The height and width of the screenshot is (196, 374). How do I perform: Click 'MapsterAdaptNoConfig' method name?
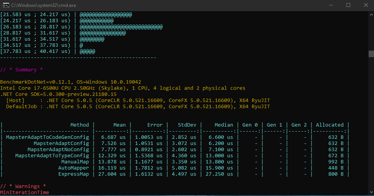click(x=58, y=150)
